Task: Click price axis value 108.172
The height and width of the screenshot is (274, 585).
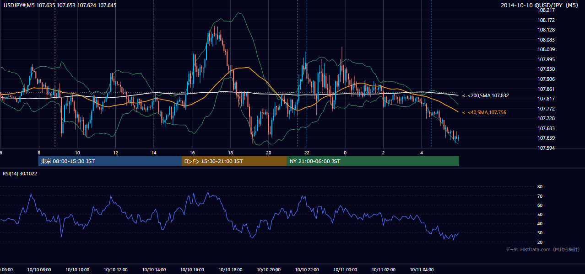Action: [546, 20]
